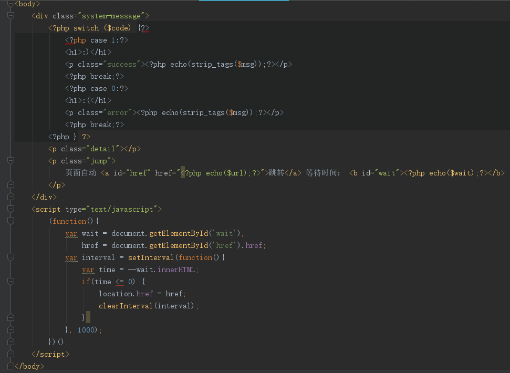Click the Chinese text 页面自动
The image size is (510, 373).
(81, 173)
